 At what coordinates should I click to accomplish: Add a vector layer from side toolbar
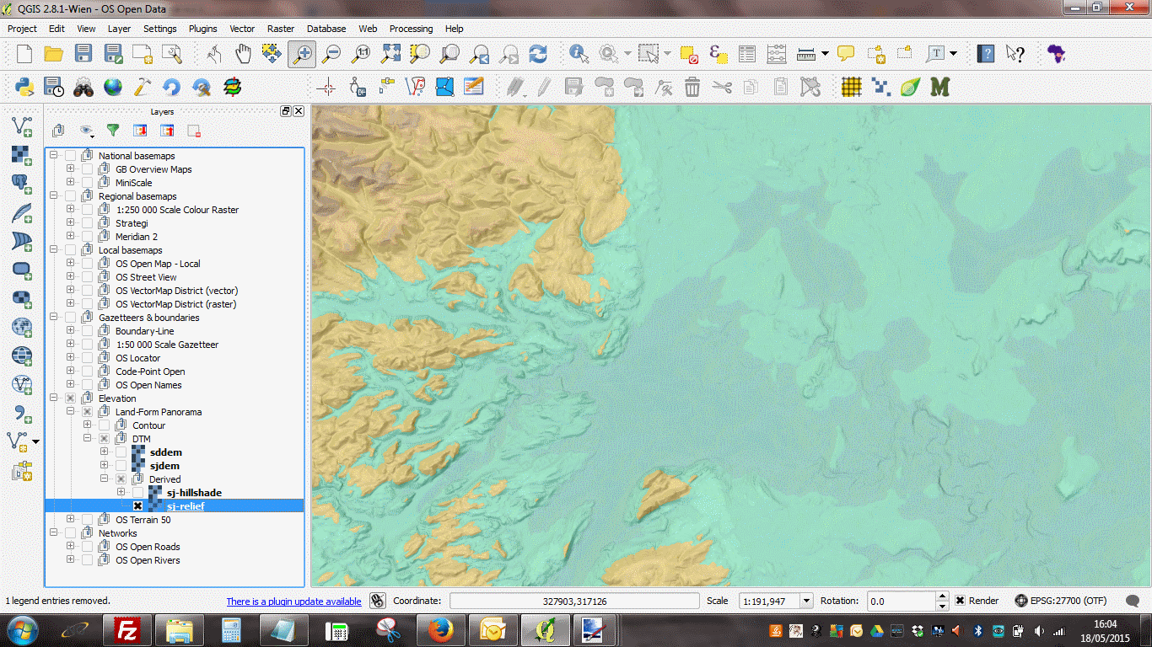pyautogui.click(x=22, y=126)
